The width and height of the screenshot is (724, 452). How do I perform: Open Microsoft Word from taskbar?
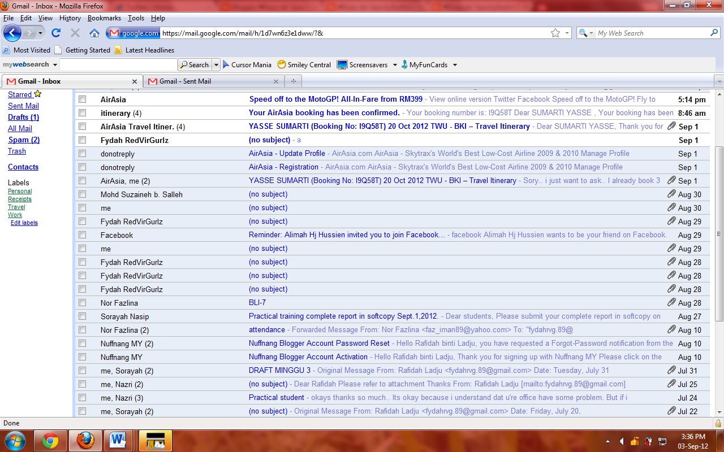tap(118, 440)
